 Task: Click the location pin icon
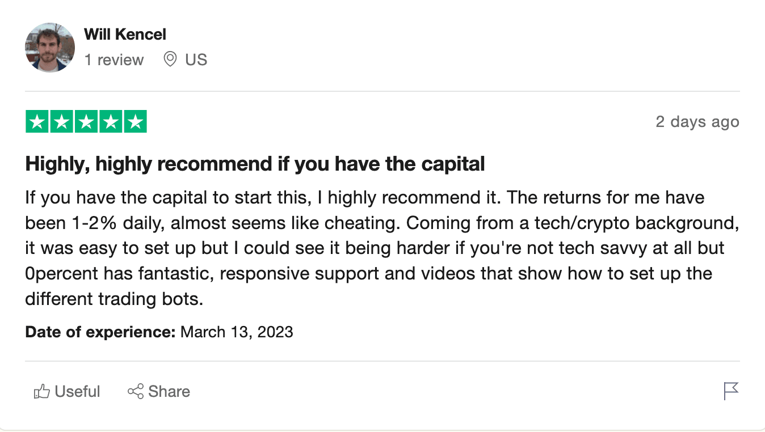tap(170, 59)
